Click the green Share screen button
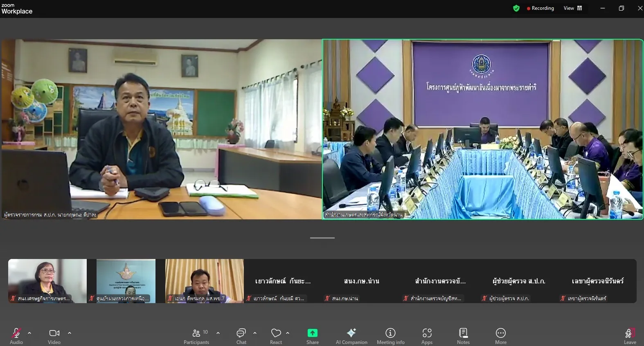This screenshot has width=644, height=346. pyautogui.click(x=313, y=336)
